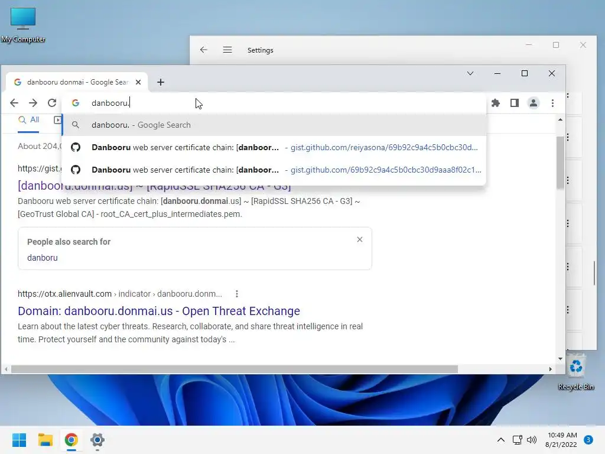Click Chrome vertical scrollbar up arrow
This screenshot has height=454, width=605.
(560, 120)
